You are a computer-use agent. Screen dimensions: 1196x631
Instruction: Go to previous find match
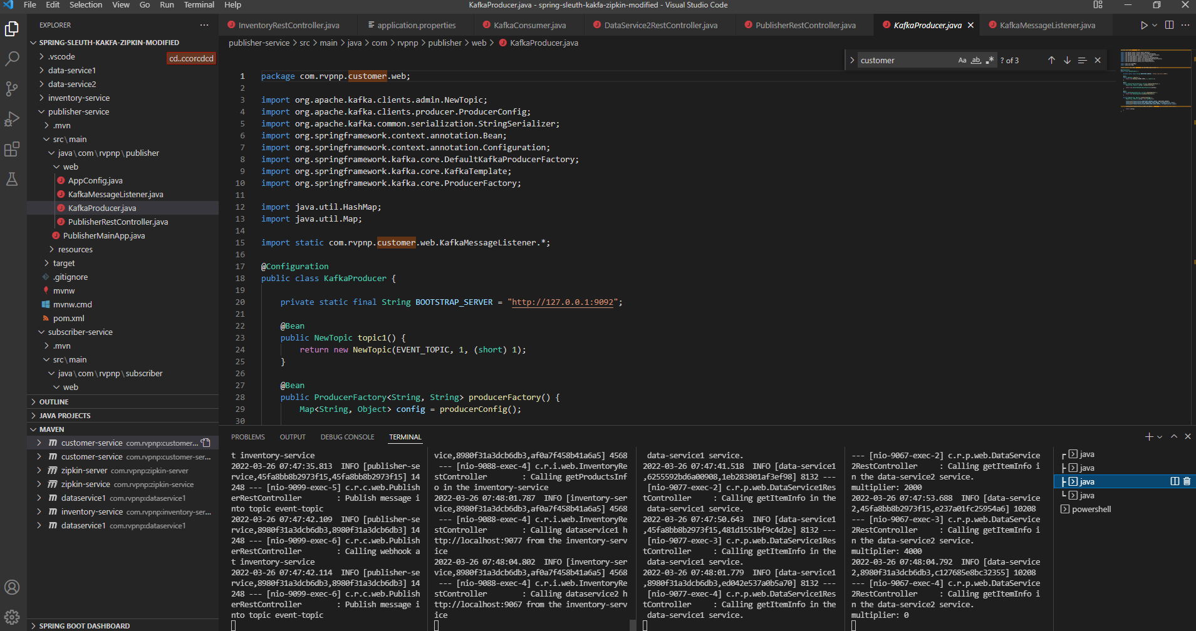point(1051,60)
